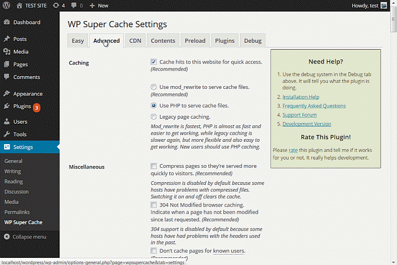Click the Caching section label
Viewport: 397px width, 265px height.
click(79, 63)
